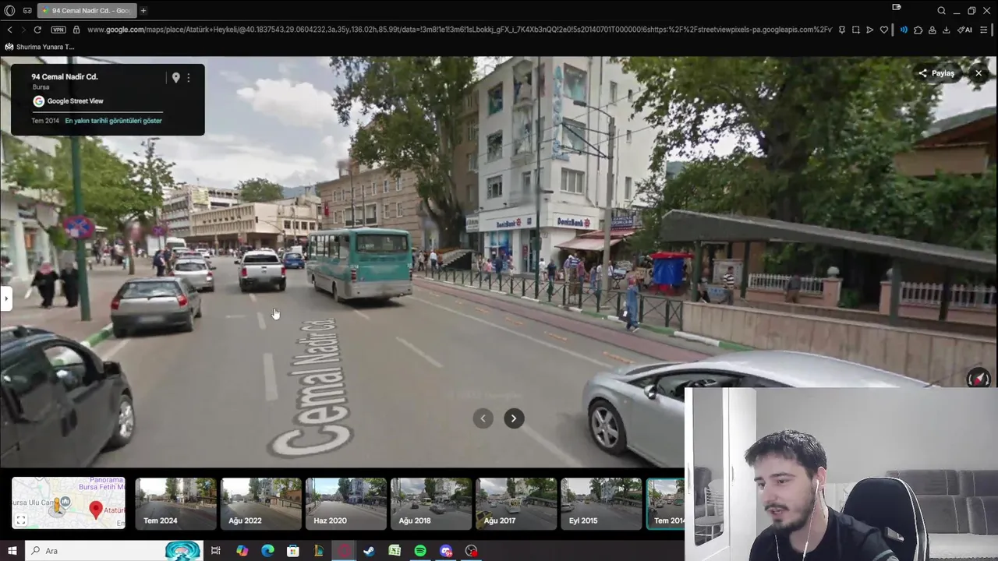Click the Ara taskbar search box
998x561 pixels.
[113, 551]
